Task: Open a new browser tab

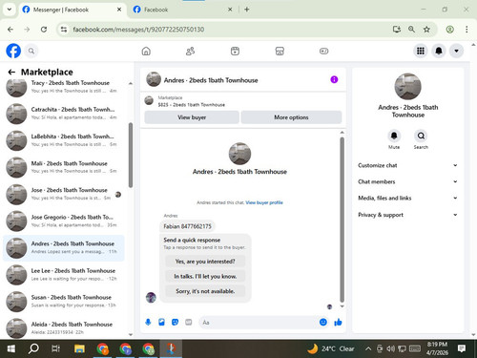Action: coord(247,10)
